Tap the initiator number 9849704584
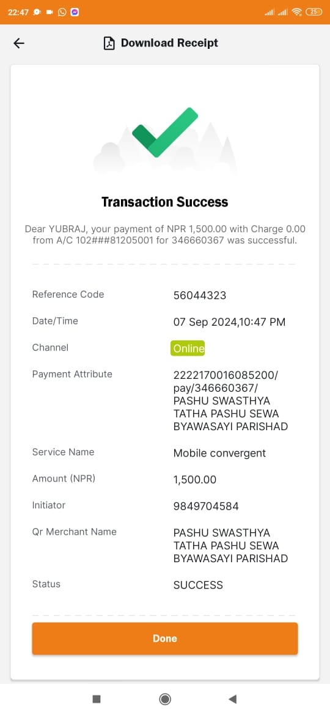Image resolution: width=330 pixels, height=715 pixels. [x=206, y=506]
